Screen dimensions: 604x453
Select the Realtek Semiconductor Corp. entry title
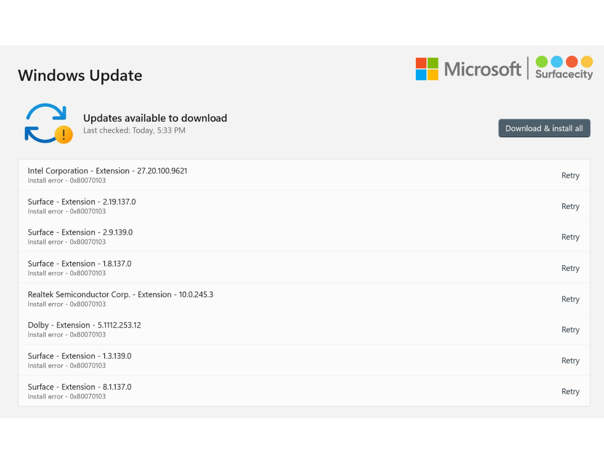tap(120, 294)
